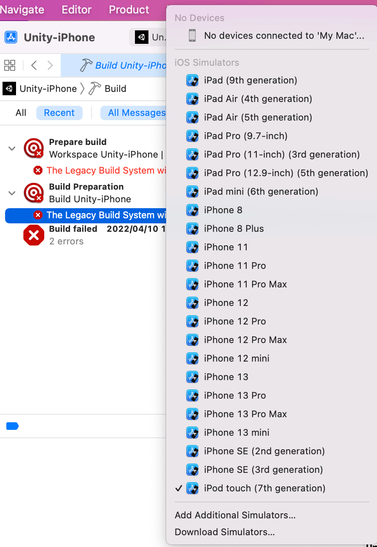Go forward with the right chevron

[x=50, y=65]
